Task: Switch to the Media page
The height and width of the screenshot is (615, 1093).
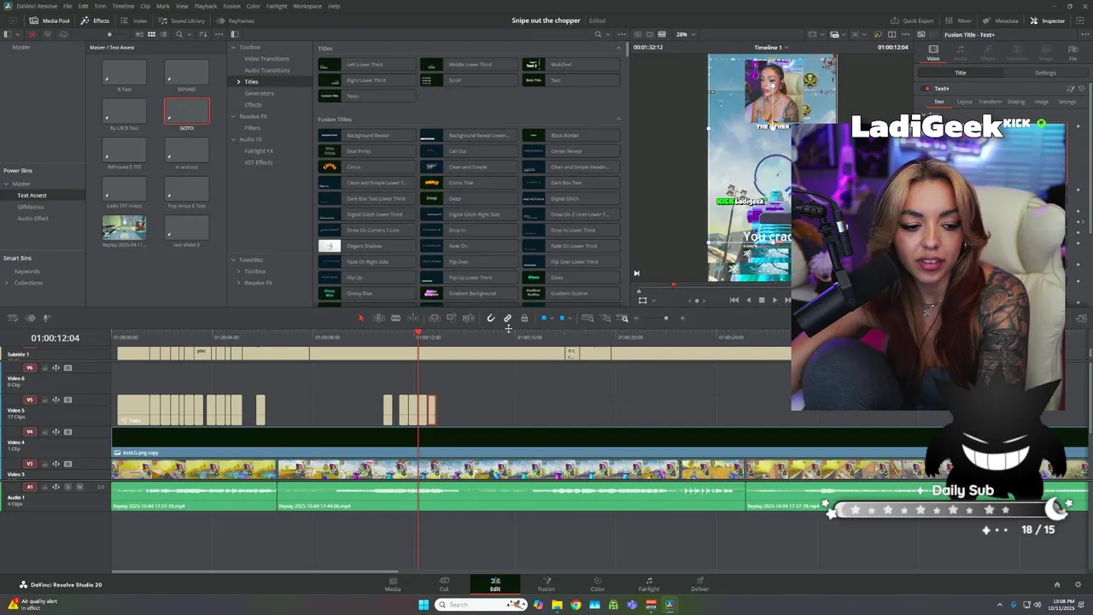Action: pyautogui.click(x=393, y=584)
